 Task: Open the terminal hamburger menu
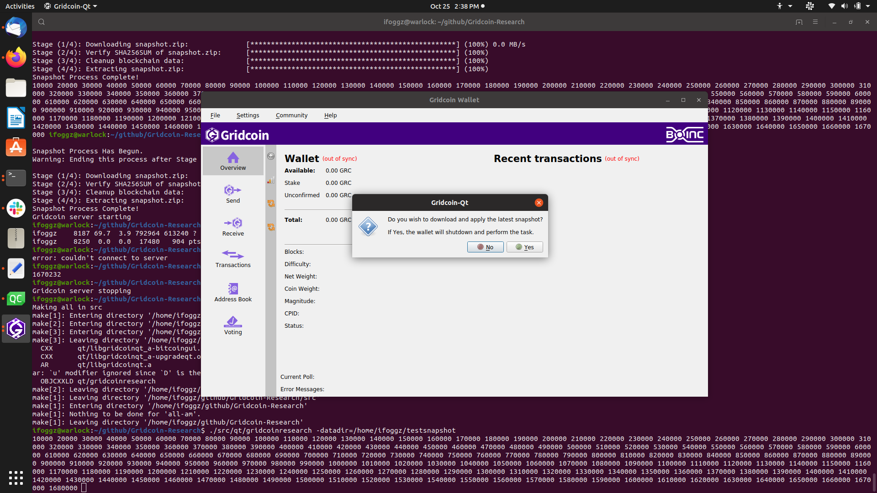point(815,22)
